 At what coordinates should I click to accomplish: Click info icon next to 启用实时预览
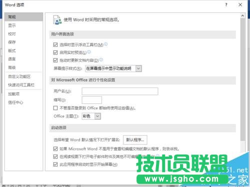[x=89, y=52]
